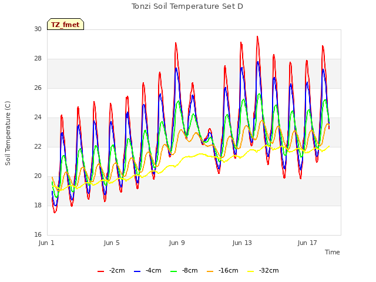Image resolution: width=376 pixels, height=282 pixels.
Task: Click the 28 y-axis tick label
Action: click(x=38, y=59)
